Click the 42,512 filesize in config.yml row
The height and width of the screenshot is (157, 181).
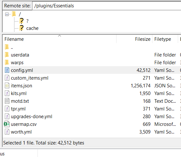(143, 70)
